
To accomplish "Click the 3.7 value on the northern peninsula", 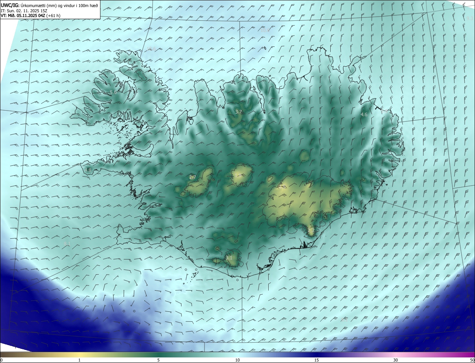I will (x=239, y=112).
